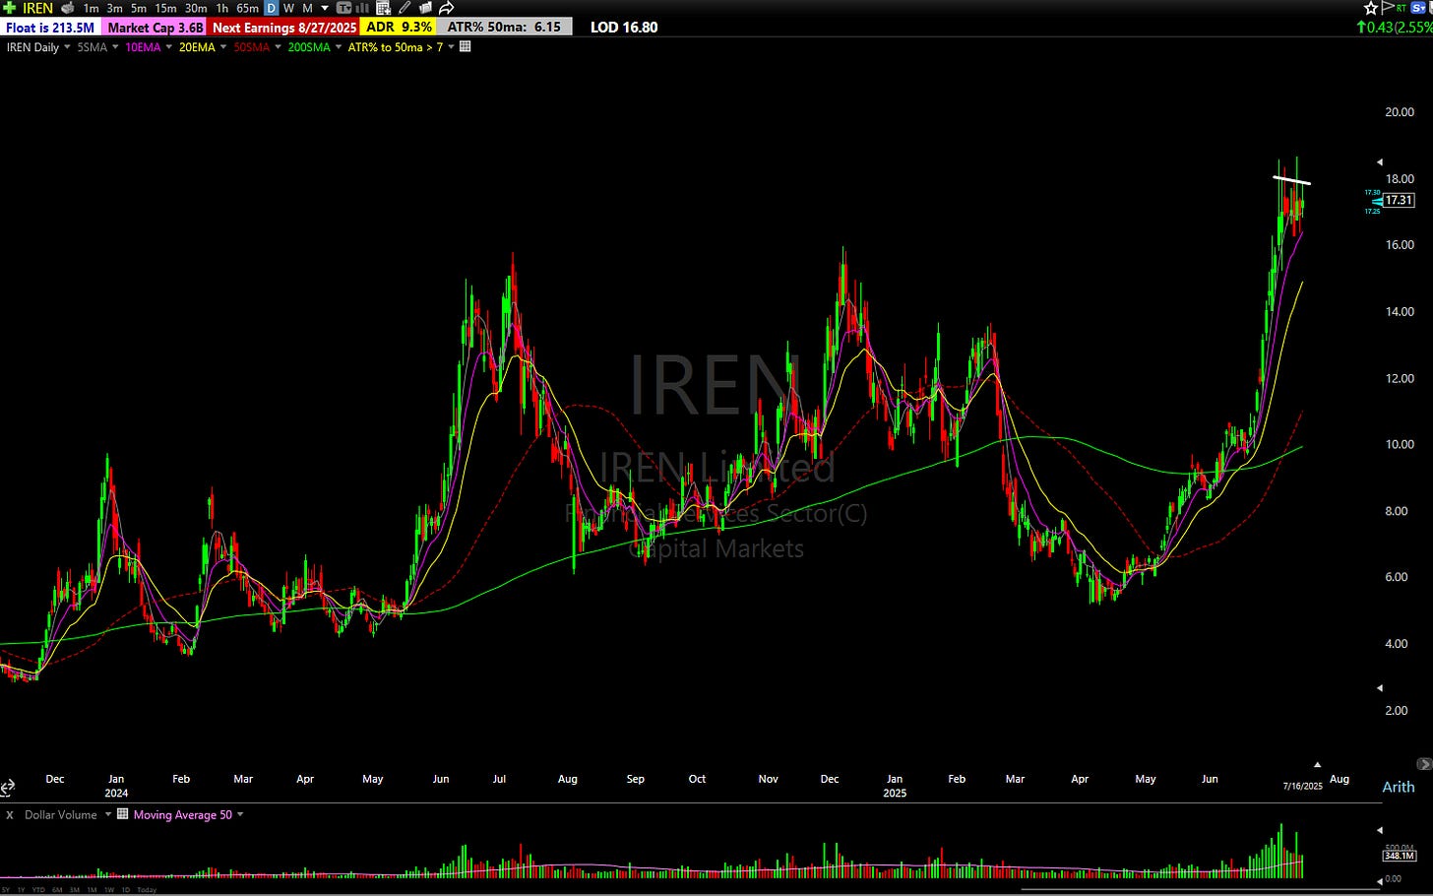The image size is (1433, 896).
Task: Click the RT real-time indicator
Action: 1402,8
